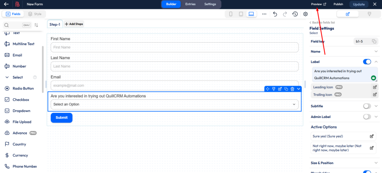
Task: Switch to desktop device preview icon
Action: tap(251, 14)
